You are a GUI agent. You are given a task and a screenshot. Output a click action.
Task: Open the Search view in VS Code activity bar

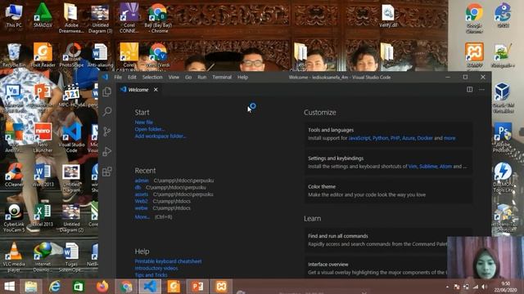107,111
